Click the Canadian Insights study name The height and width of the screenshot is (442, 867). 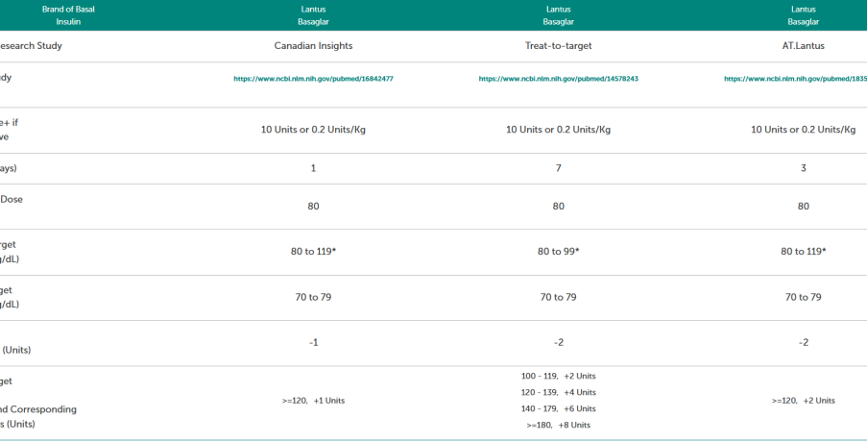point(313,45)
